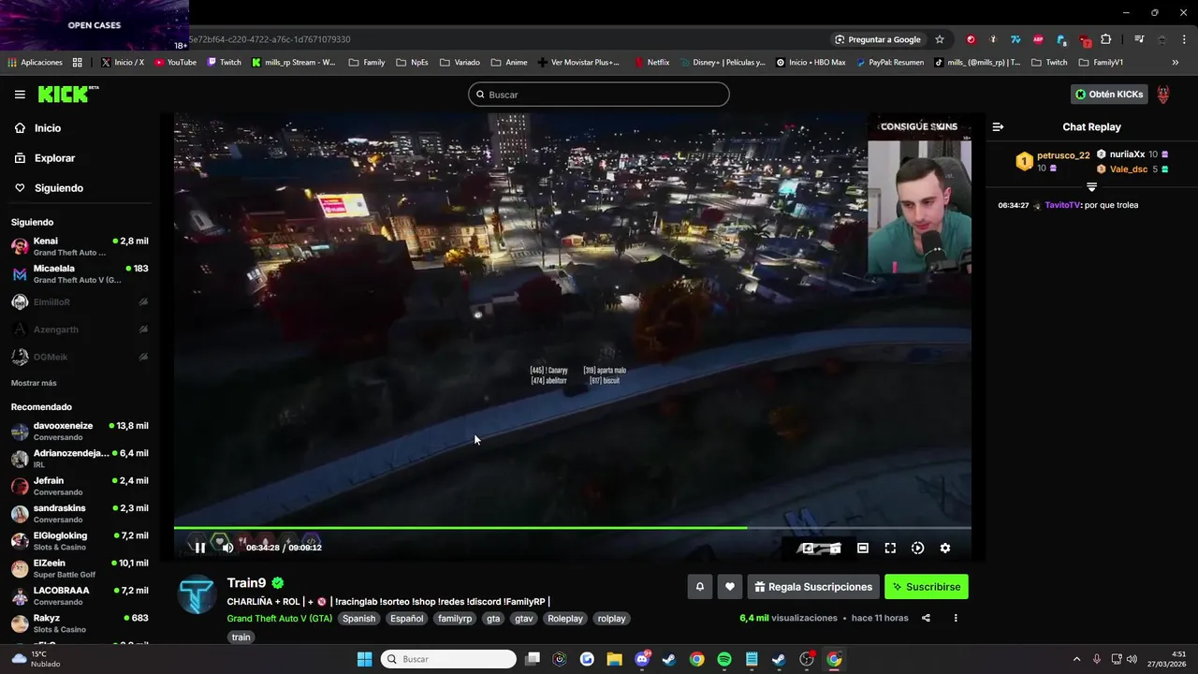The height and width of the screenshot is (674, 1198).
Task: Switch the player to theater mode
Action: [863, 549]
